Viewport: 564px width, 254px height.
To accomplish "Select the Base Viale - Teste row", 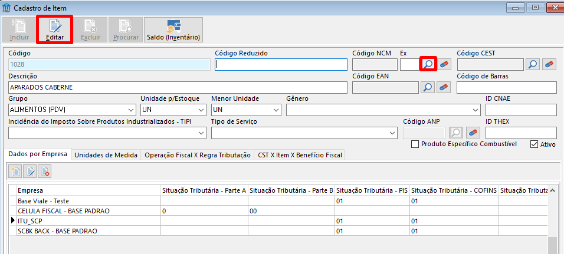I will click(278, 201).
